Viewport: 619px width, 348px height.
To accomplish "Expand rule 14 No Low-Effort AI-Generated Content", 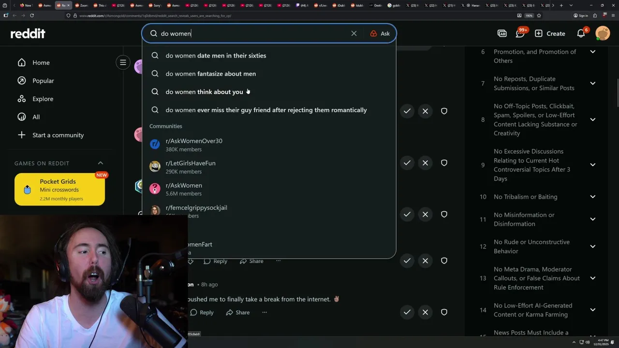I will click(592, 310).
